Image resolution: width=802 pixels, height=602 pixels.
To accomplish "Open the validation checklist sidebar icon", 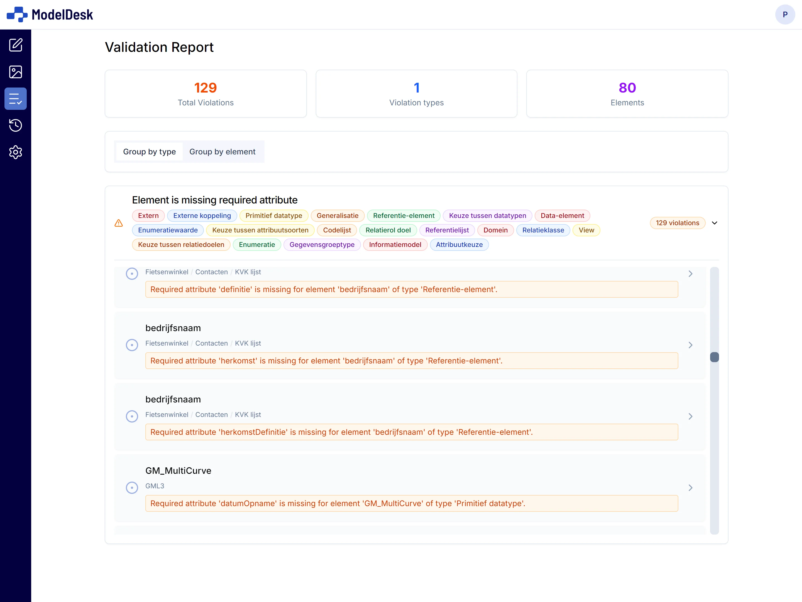I will [16, 98].
